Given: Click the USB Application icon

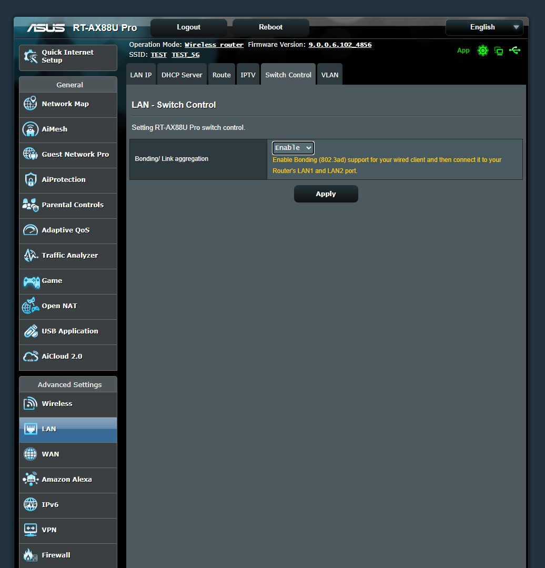Looking at the screenshot, I should point(31,331).
